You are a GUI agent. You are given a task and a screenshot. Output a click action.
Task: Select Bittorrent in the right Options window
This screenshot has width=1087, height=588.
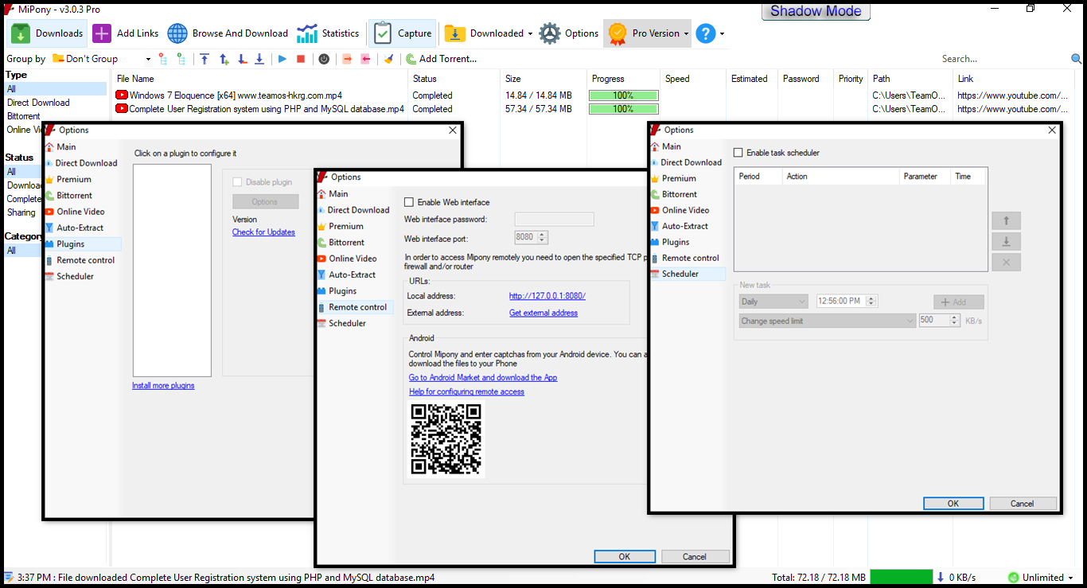point(680,194)
